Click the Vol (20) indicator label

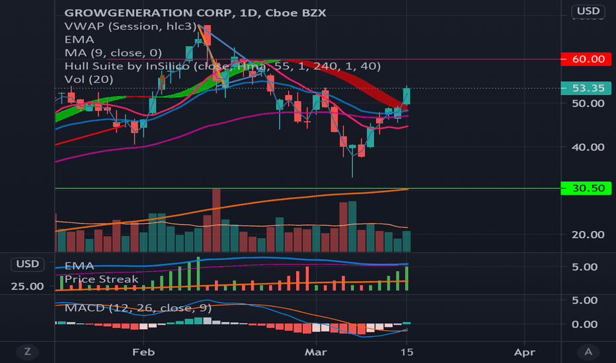pos(89,80)
